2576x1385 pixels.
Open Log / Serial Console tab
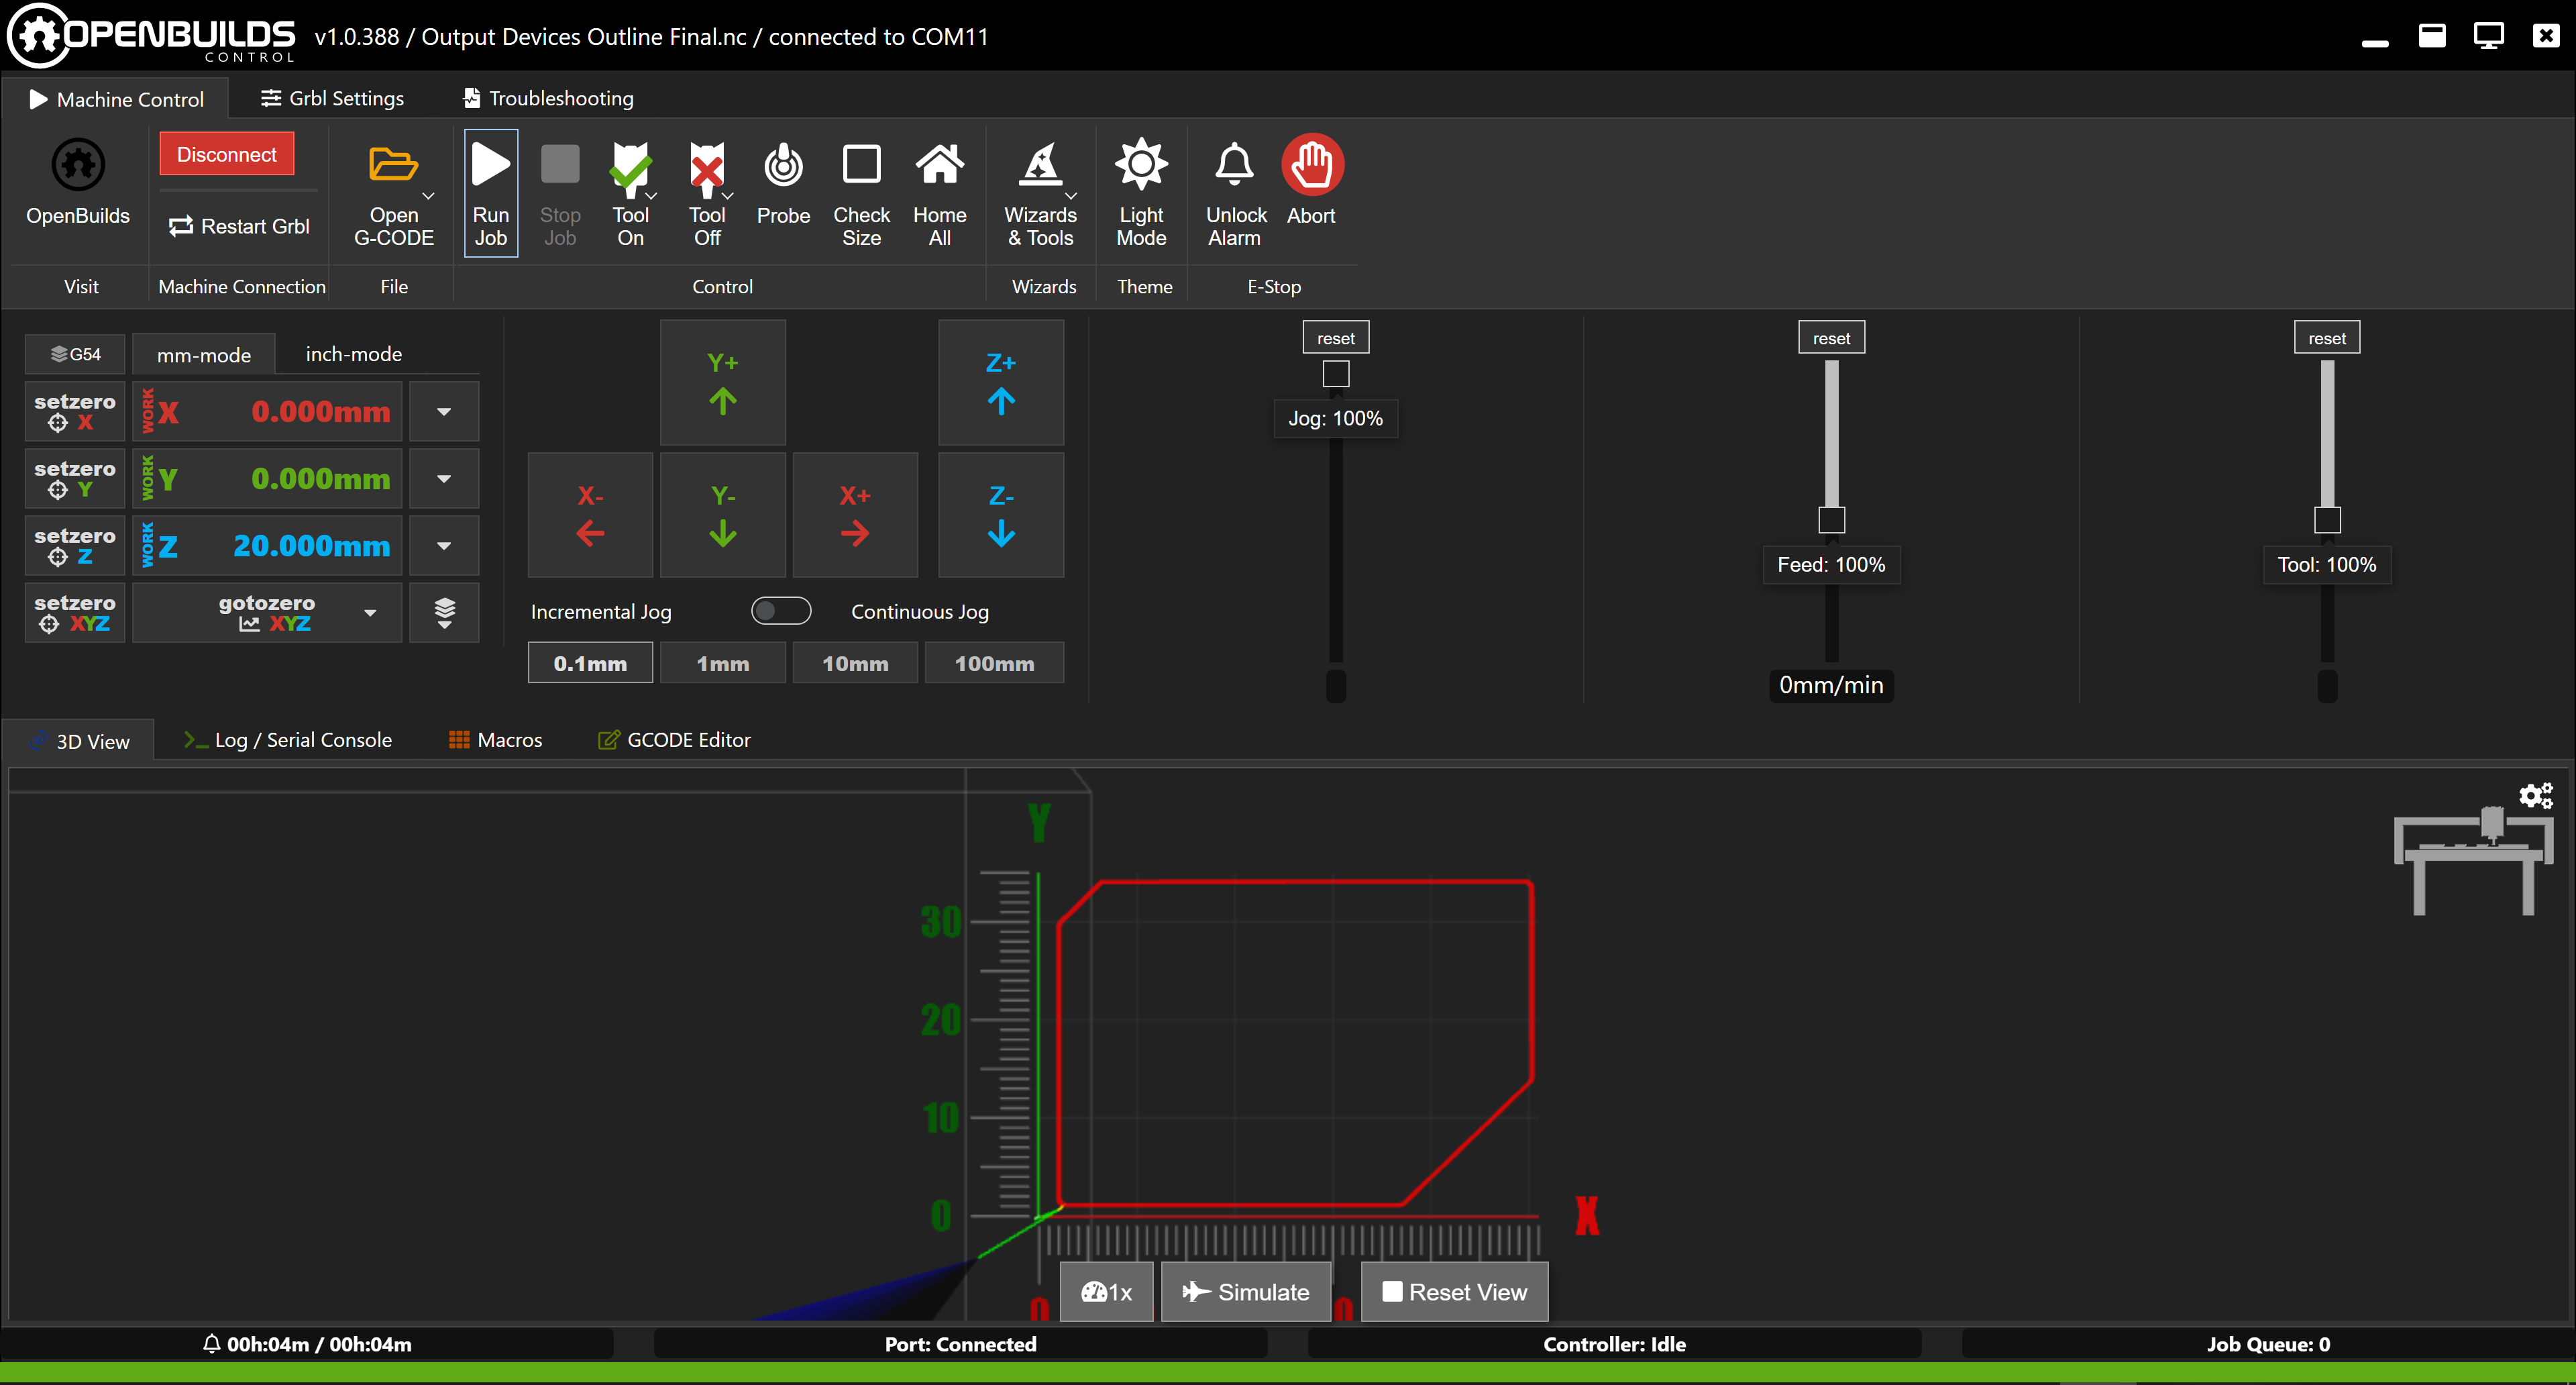coord(288,740)
